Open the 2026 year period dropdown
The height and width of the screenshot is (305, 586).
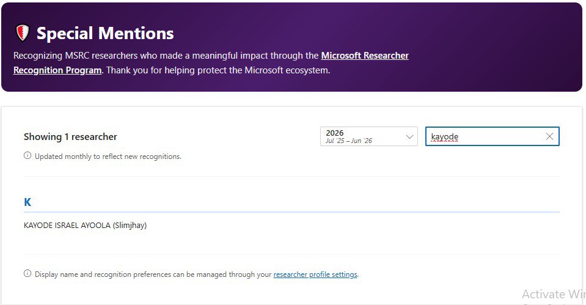tap(369, 136)
